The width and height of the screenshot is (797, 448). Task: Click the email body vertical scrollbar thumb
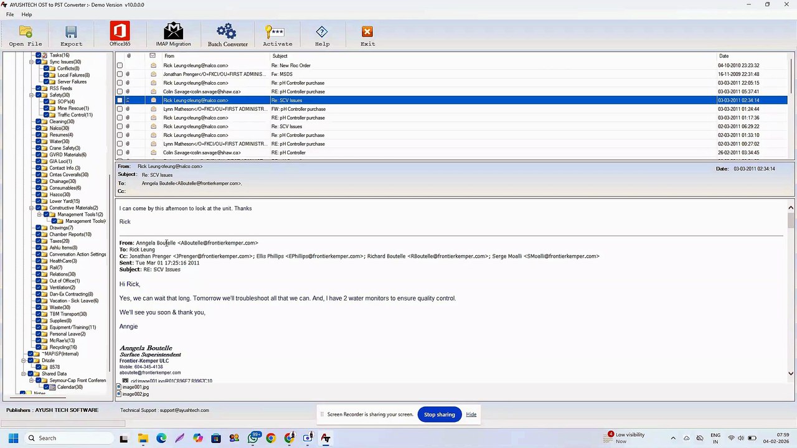(x=791, y=220)
